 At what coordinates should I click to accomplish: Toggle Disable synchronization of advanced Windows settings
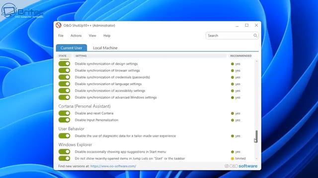pos(64,97)
